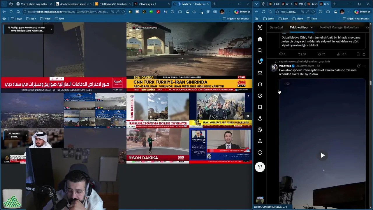The width and height of the screenshot is (373, 210).
Task: Open the X browser profile avatar
Action: pos(342,12)
